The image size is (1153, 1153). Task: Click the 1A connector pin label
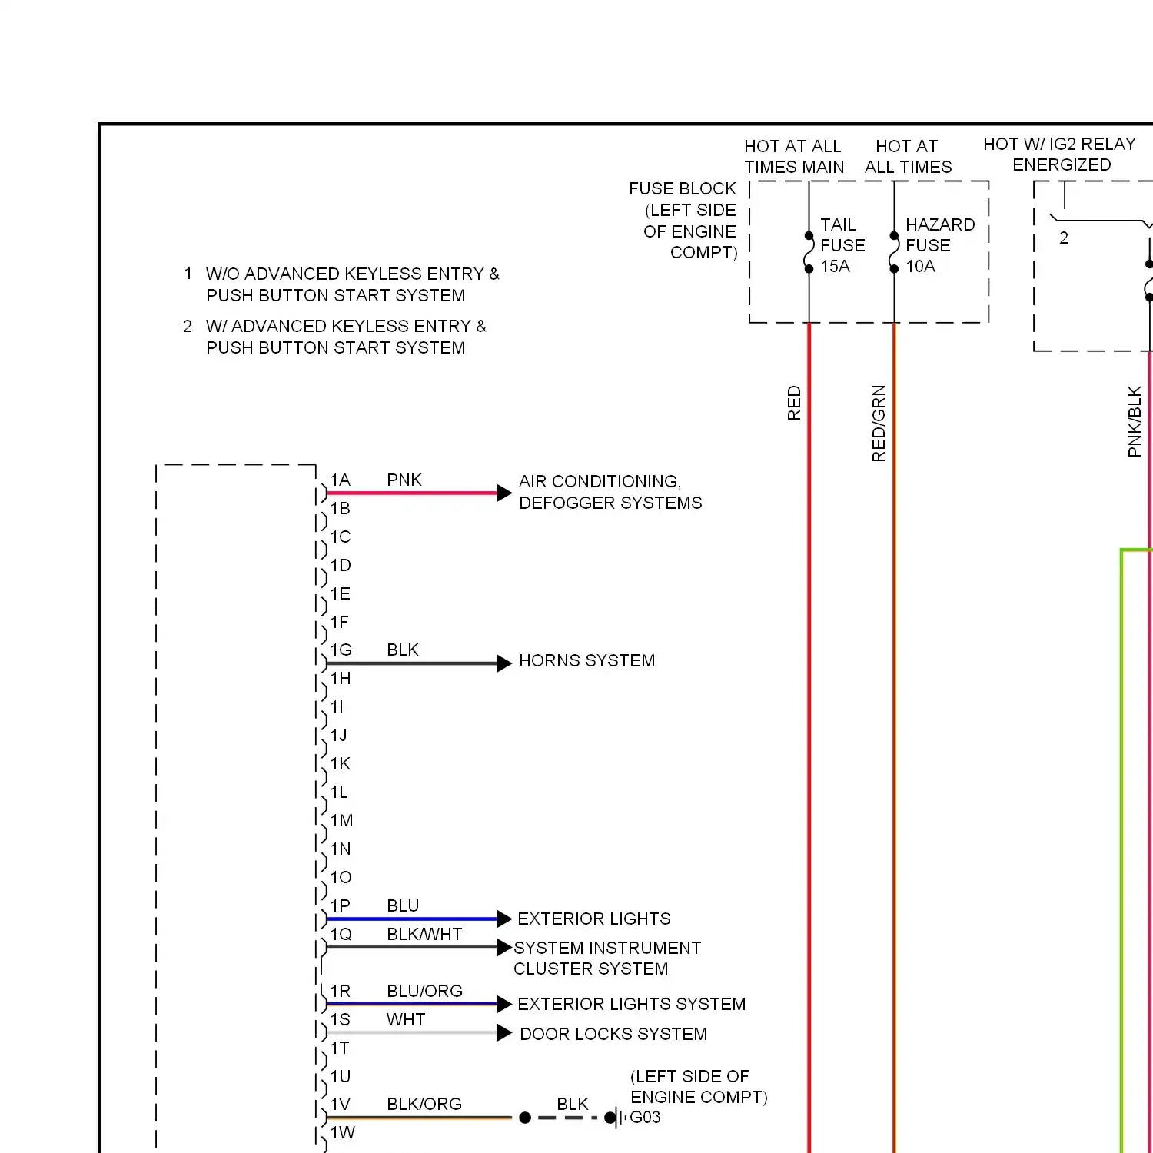(x=340, y=480)
